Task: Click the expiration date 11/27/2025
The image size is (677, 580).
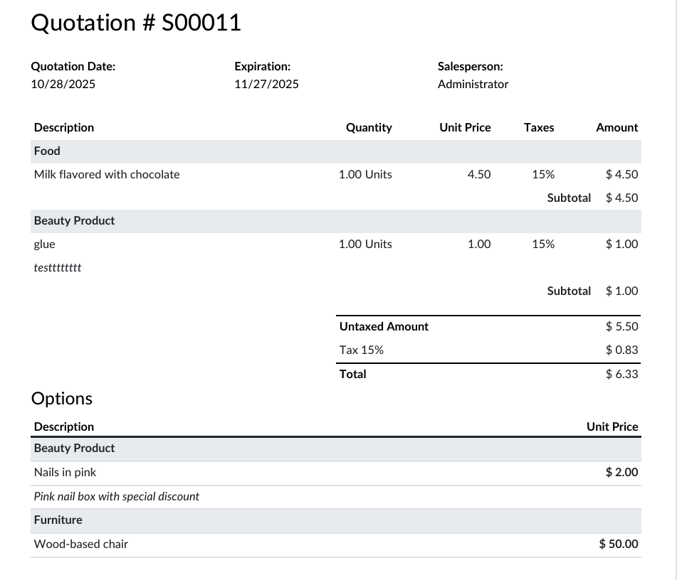Action: tap(266, 84)
